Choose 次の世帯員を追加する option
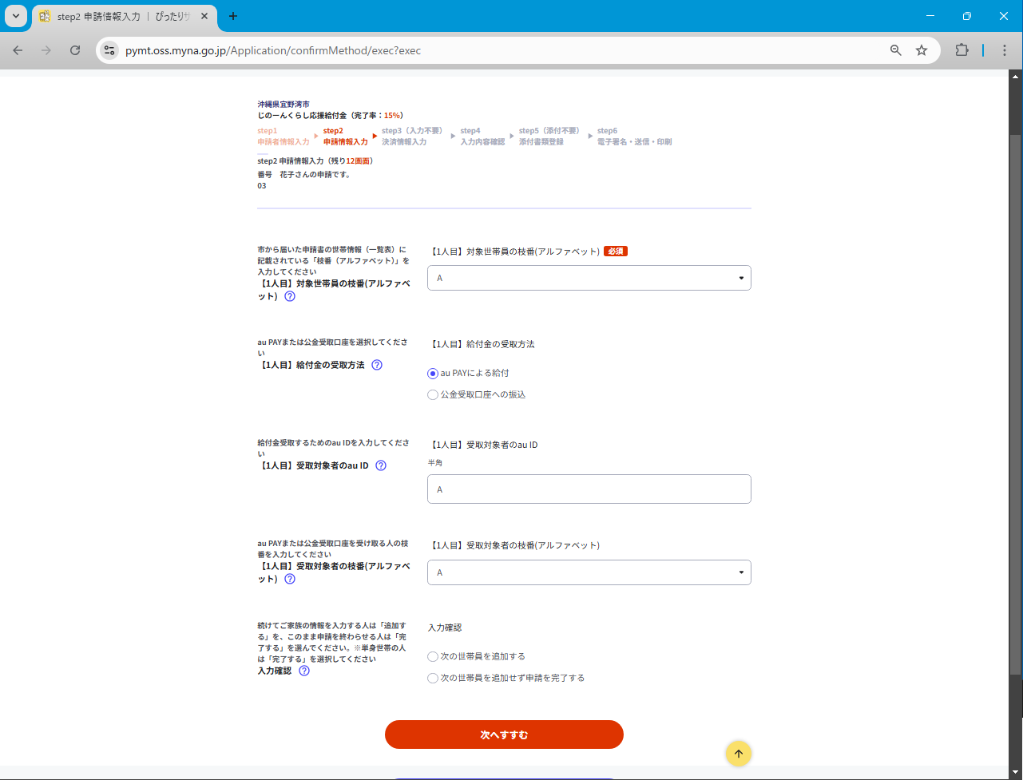This screenshot has width=1023, height=780. click(x=433, y=656)
